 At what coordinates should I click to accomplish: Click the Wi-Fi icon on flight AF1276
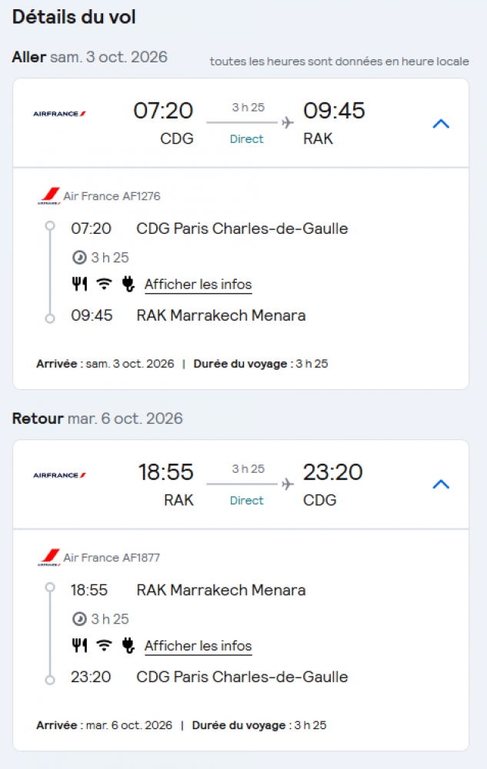click(104, 284)
